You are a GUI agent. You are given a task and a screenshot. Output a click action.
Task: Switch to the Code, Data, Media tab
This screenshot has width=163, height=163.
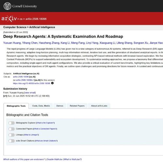pos(41,106)
